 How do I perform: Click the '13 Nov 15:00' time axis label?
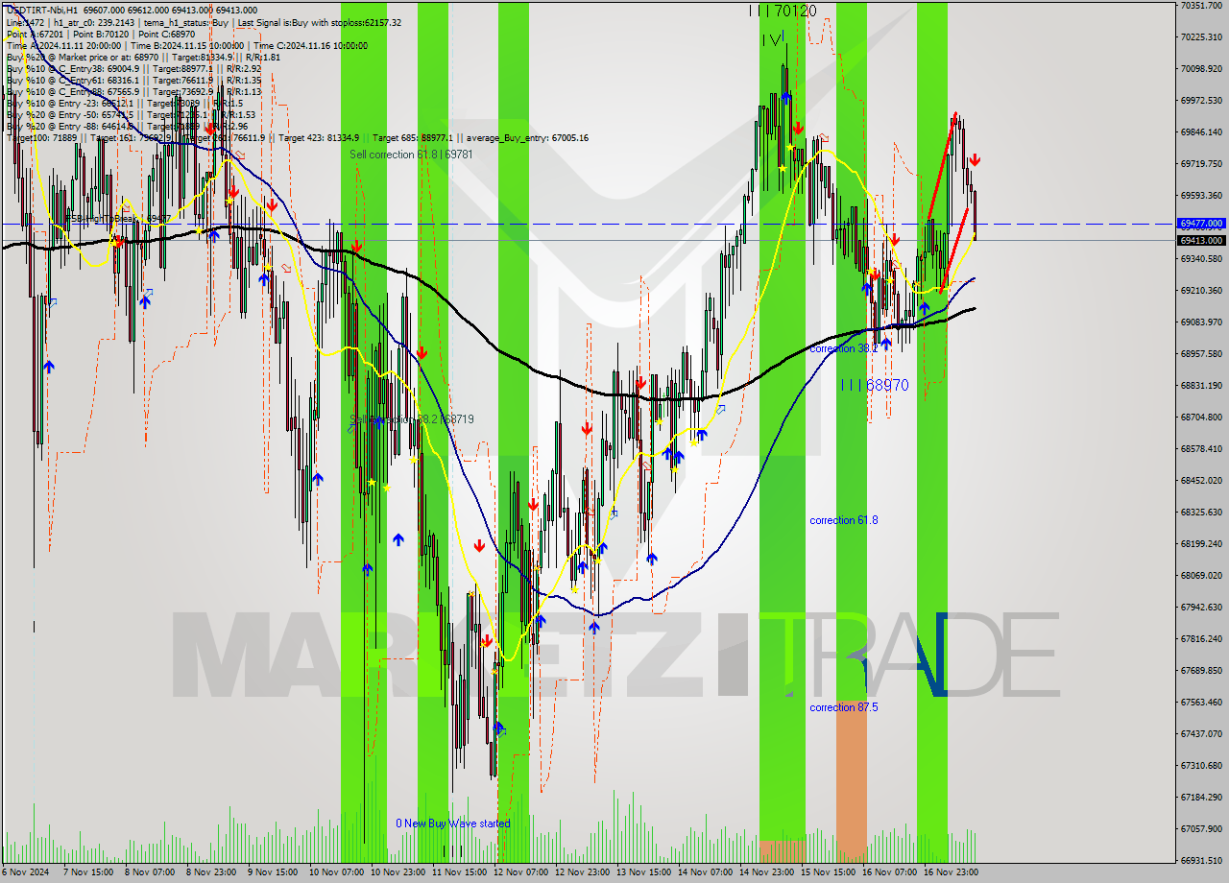click(644, 872)
